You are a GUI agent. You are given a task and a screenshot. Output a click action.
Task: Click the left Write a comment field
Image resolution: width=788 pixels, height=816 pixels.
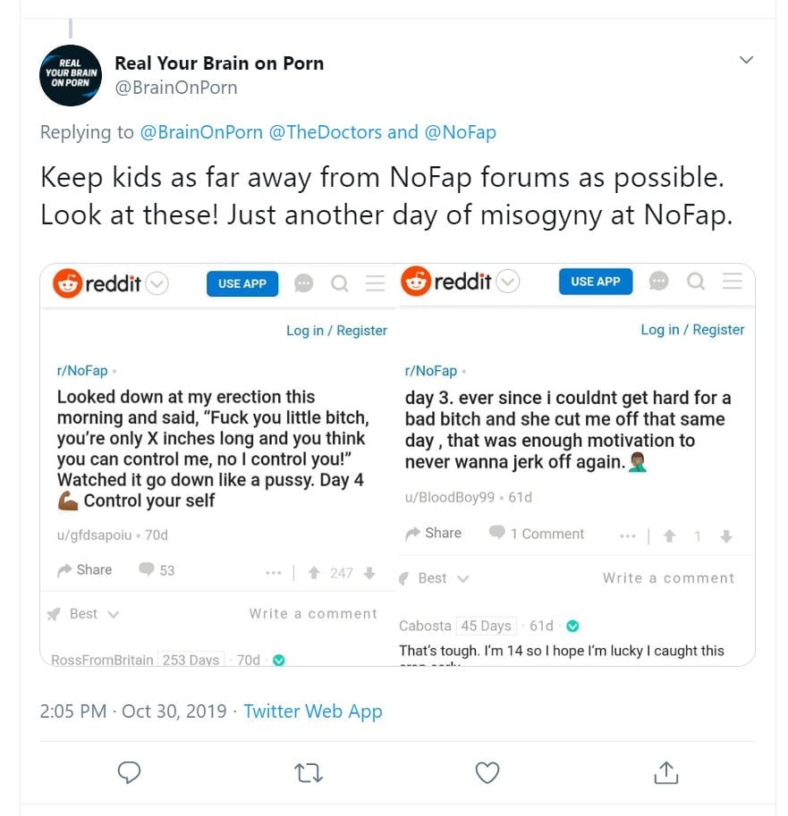(313, 614)
